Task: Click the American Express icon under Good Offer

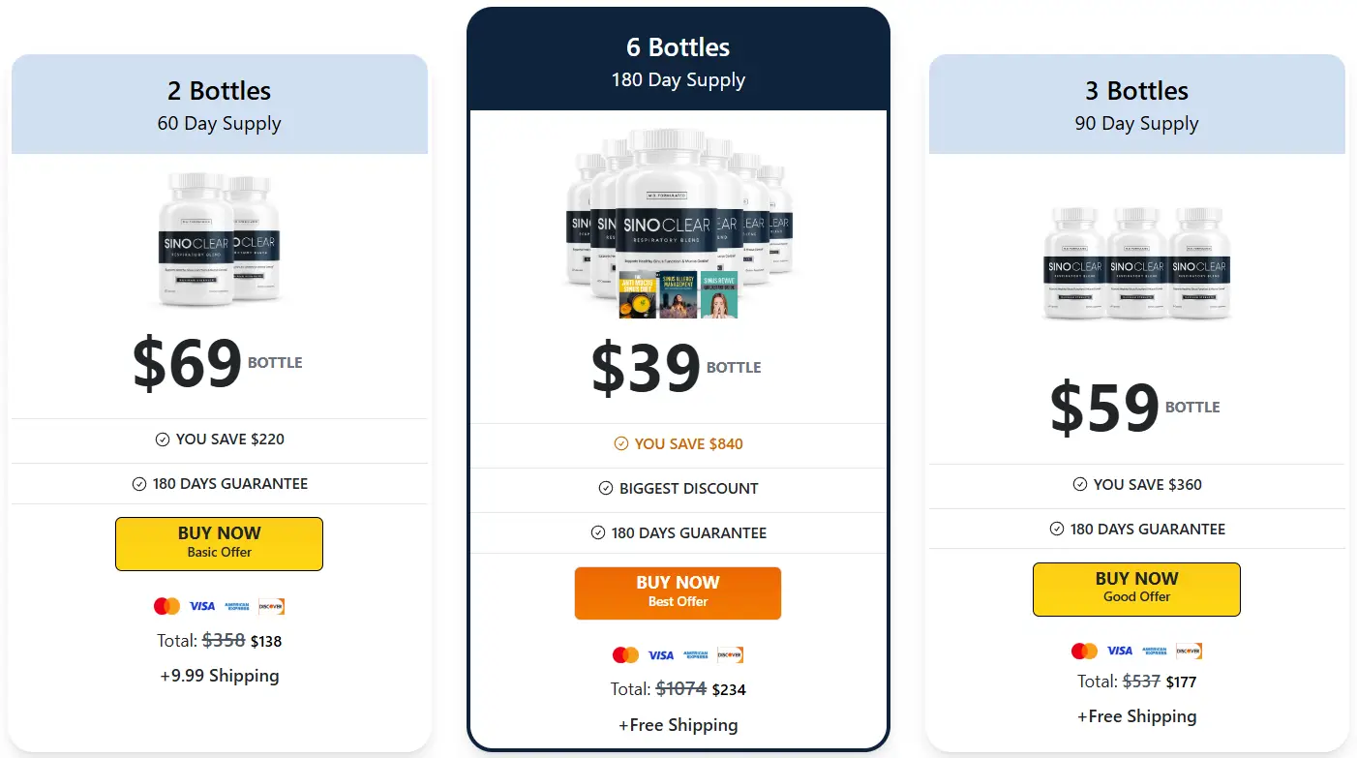Action: point(1152,651)
